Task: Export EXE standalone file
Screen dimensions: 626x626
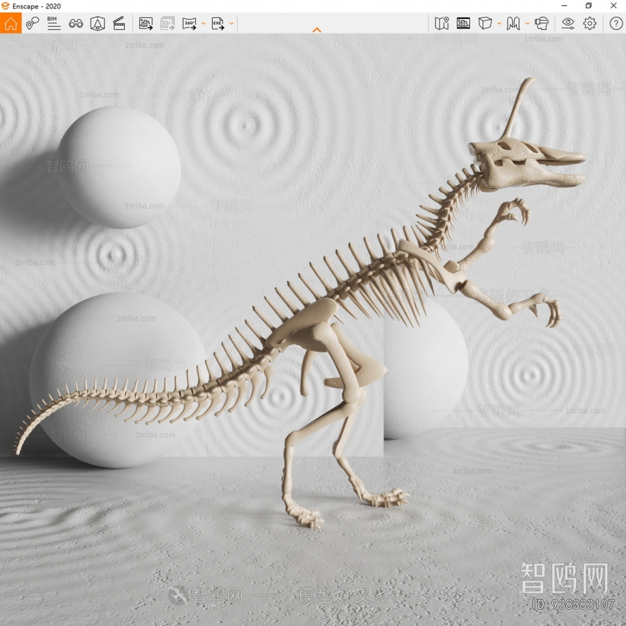Action: click(x=218, y=23)
